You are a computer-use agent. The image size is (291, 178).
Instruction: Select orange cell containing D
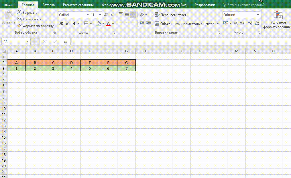(71, 63)
